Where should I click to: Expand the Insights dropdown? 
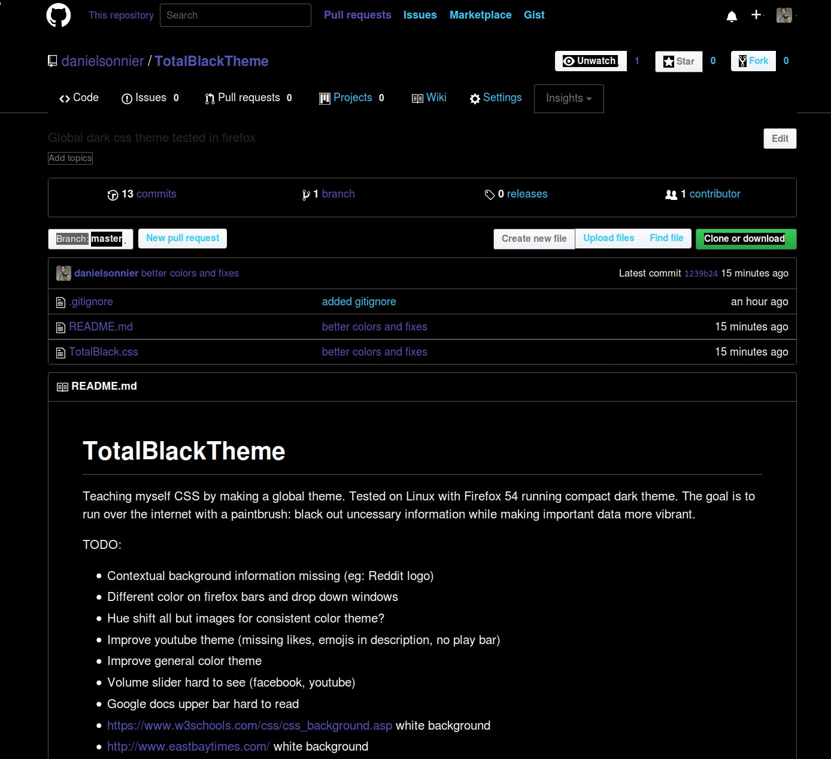(568, 98)
